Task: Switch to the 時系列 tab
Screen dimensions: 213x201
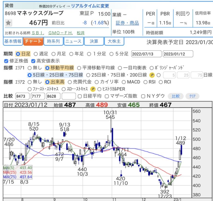Action: click(53, 41)
